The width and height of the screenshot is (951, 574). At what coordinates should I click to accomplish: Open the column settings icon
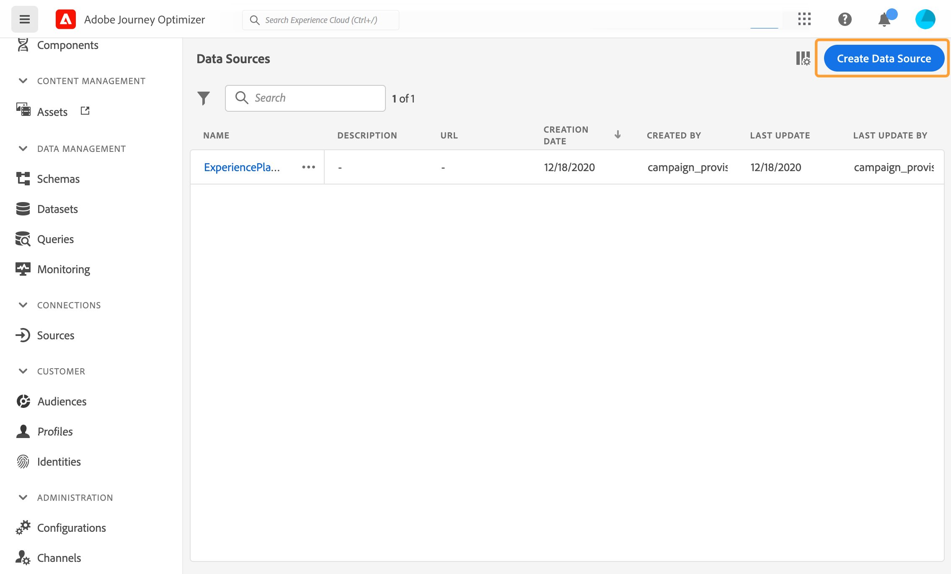click(803, 59)
